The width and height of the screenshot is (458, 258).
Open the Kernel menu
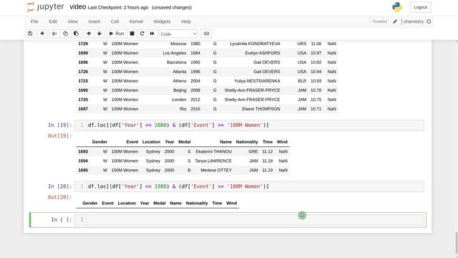137,21
